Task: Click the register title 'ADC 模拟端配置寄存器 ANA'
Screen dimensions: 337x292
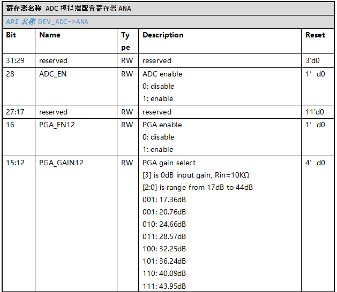Action: [88, 9]
